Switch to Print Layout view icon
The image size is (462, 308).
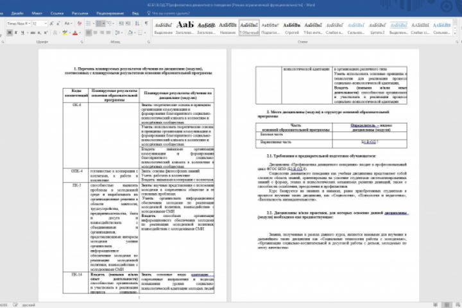[447, 305]
